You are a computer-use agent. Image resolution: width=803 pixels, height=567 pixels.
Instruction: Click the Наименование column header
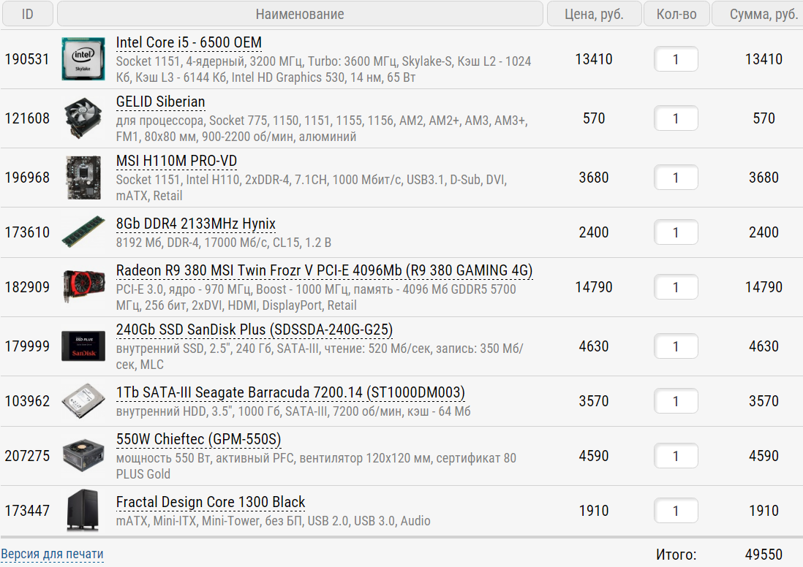[x=300, y=14]
